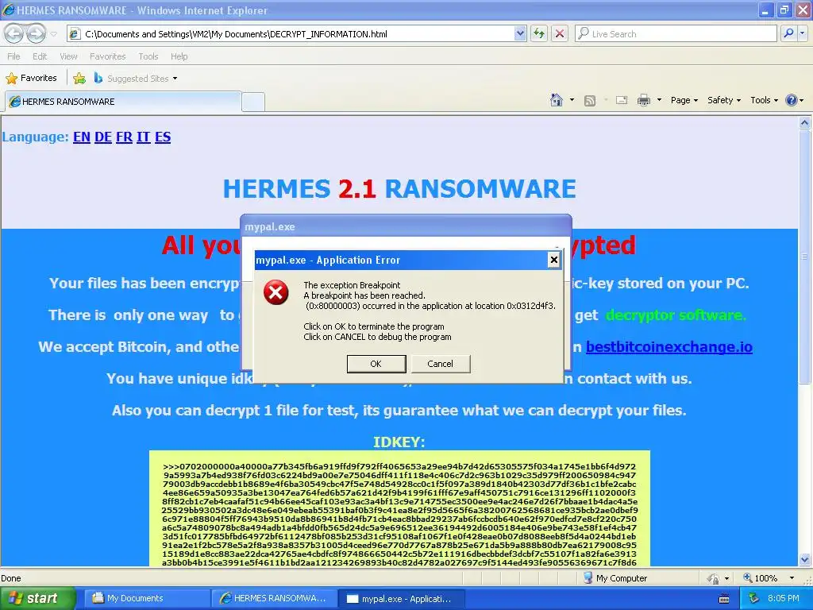Click the RSS feeds icon
The image size is (813, 610).
(590, 101)
